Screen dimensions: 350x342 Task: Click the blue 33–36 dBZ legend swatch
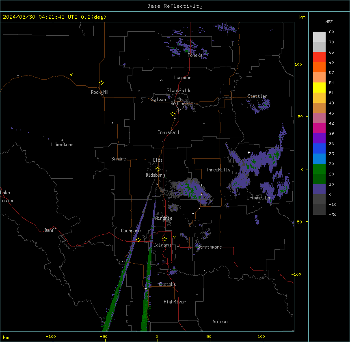click(x=319, y=148)
